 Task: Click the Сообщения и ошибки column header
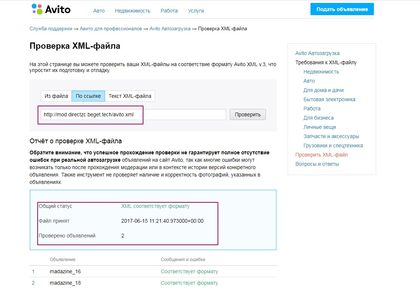(x=183, y=259)
